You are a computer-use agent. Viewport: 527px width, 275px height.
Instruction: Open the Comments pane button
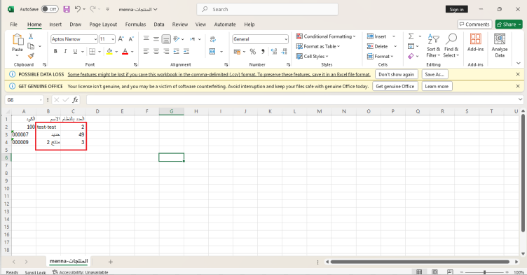(474, 24)
